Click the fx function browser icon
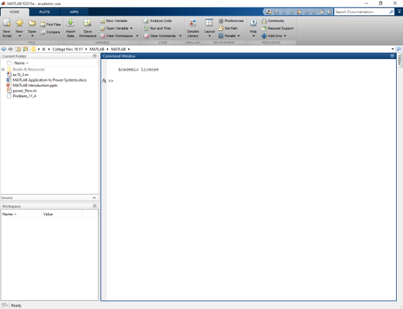This screenshot has width=403, height=309. click(x=104, y=81)
